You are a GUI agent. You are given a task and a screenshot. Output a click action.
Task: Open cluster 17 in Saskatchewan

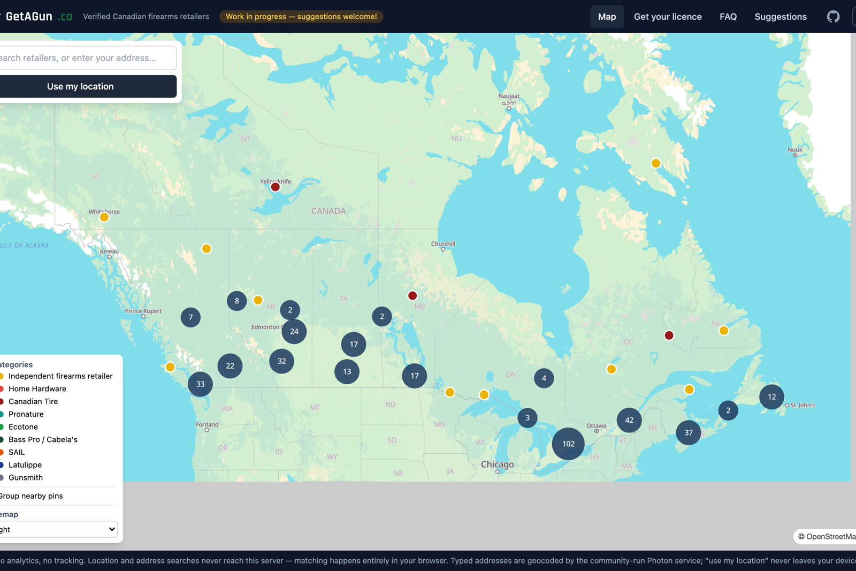354,344
